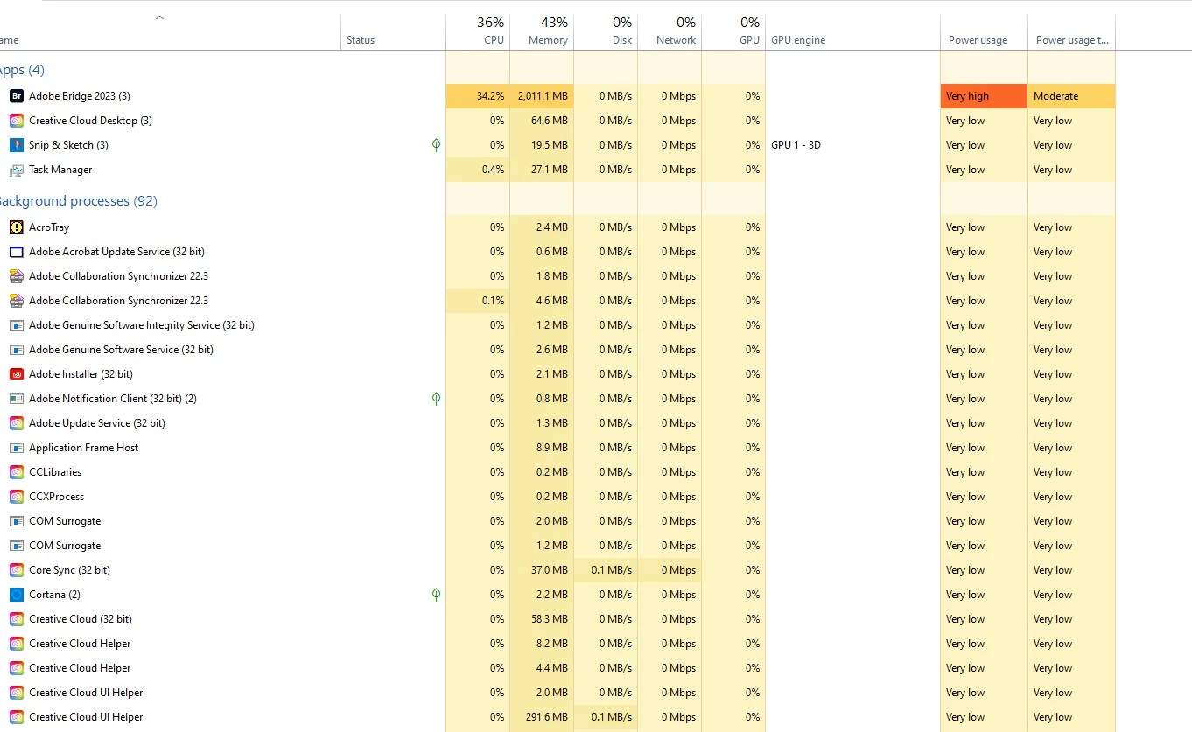The width and height of the screenshot is (1192, 732).
Task: Sort processes by the Disk column header
Action: (606, 31)
